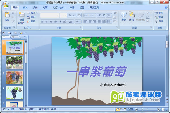Switch to Normal view in status bar
The height and width of the screenshot is (113, 170).
118,109
